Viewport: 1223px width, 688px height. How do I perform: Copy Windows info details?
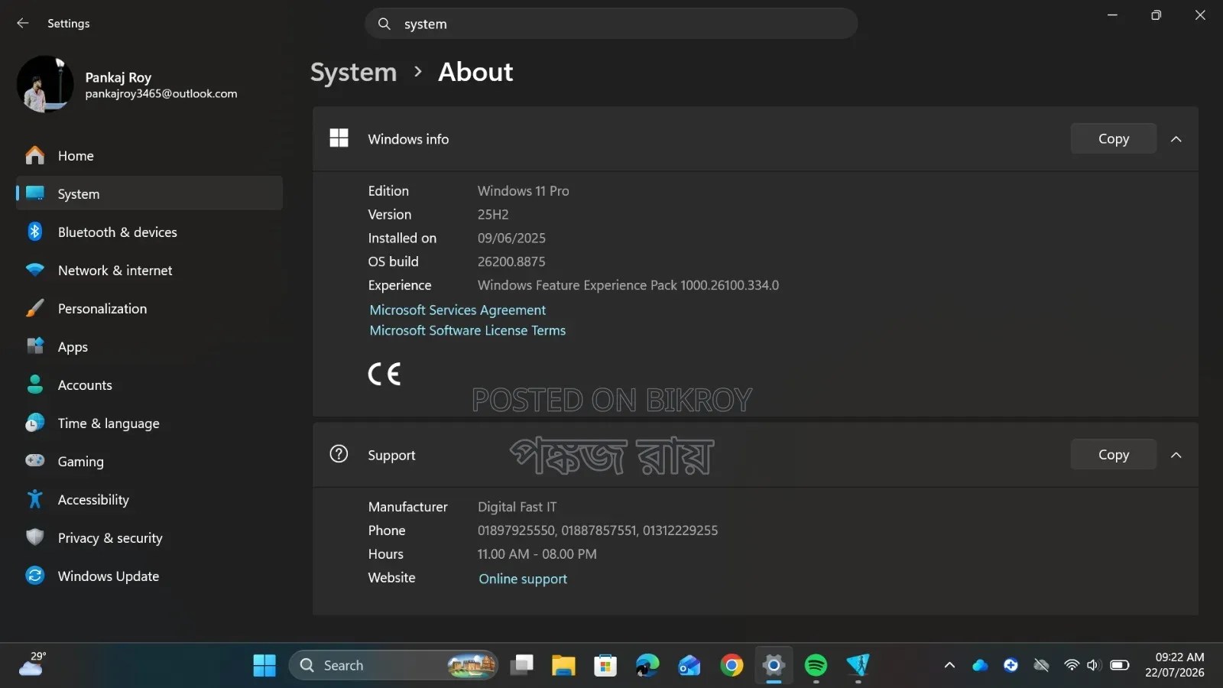1113,138
